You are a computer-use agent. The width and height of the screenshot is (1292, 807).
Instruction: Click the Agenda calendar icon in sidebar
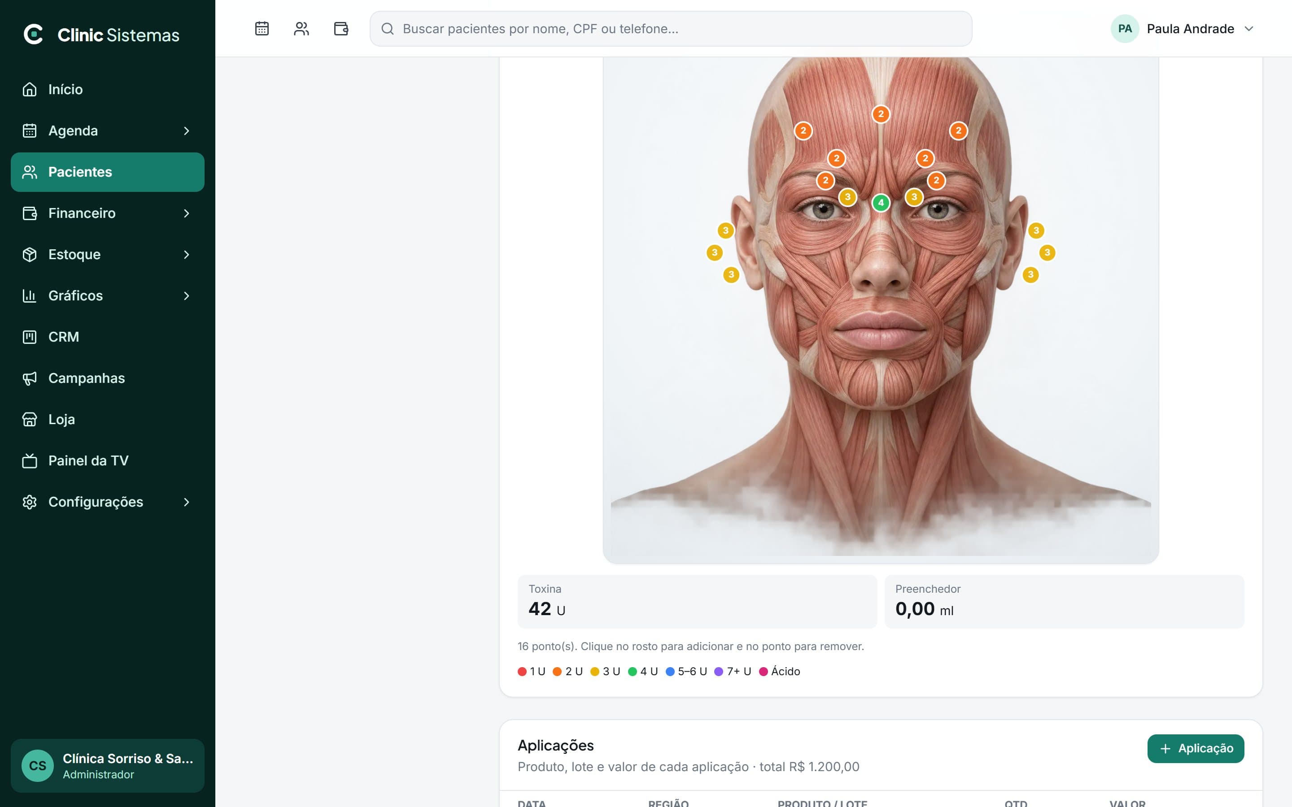[29, 131]
